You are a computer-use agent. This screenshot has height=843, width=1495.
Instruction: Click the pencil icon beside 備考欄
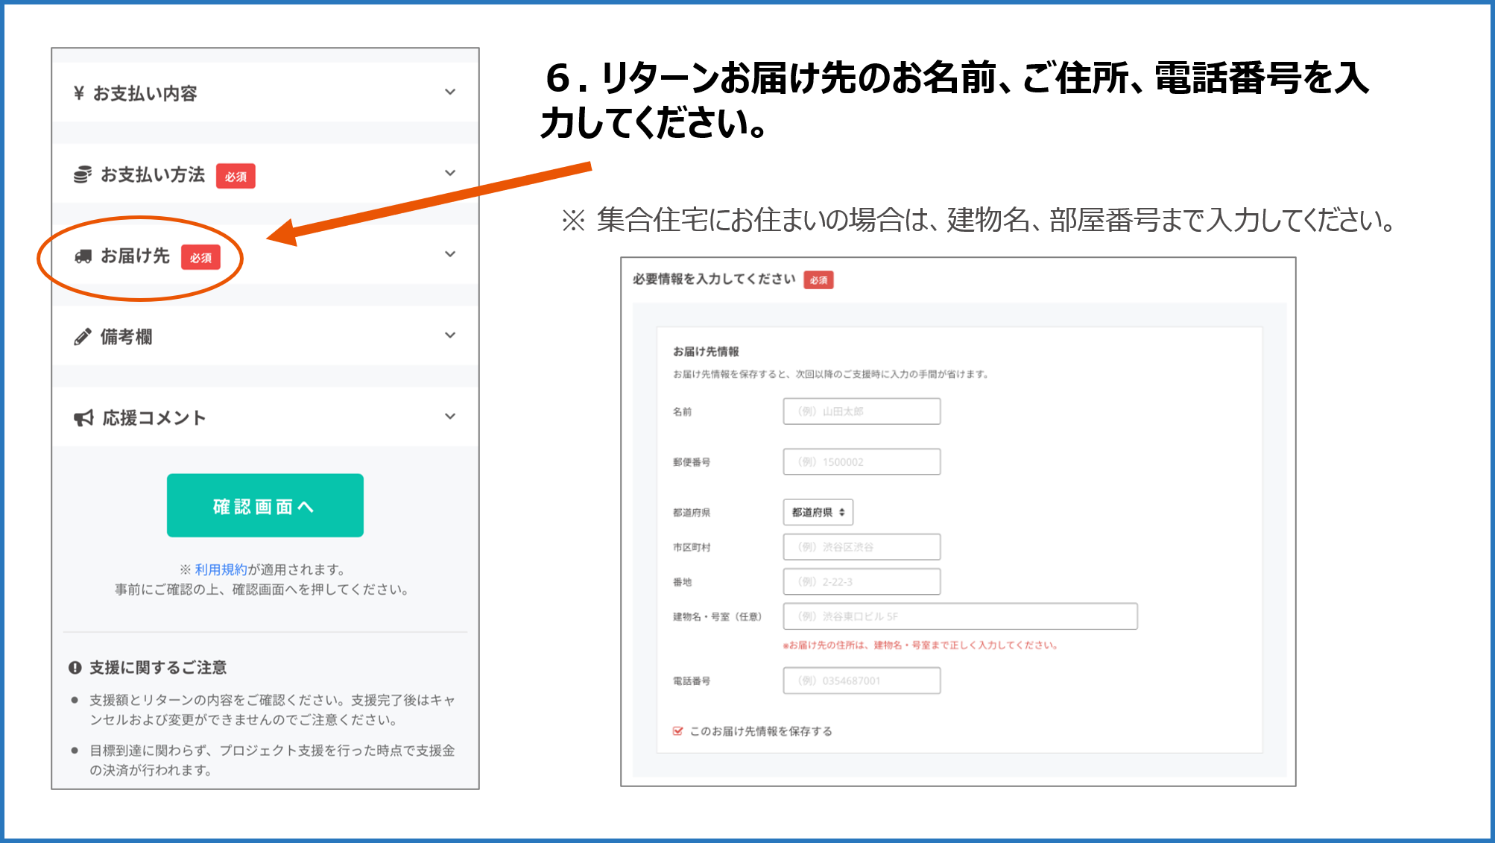(82, 337)
